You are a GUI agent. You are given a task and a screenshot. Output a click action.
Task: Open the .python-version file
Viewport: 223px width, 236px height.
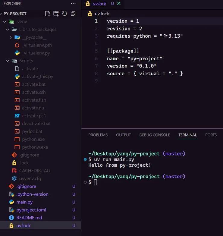(x=32, y=194)
